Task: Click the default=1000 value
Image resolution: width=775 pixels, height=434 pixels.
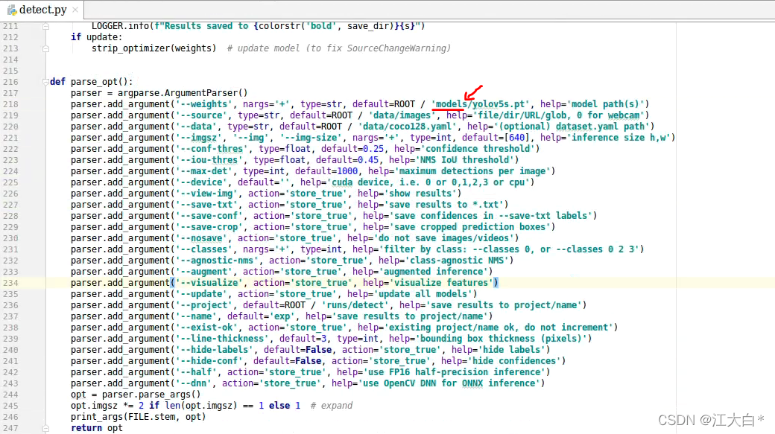Action: coord(326,171)
